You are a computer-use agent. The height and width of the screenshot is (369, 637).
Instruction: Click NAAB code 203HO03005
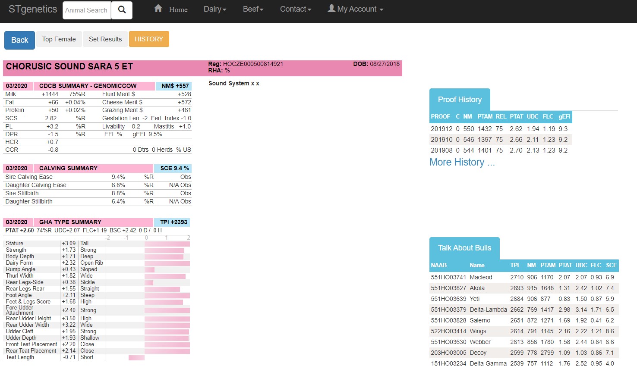coord(448,353)
